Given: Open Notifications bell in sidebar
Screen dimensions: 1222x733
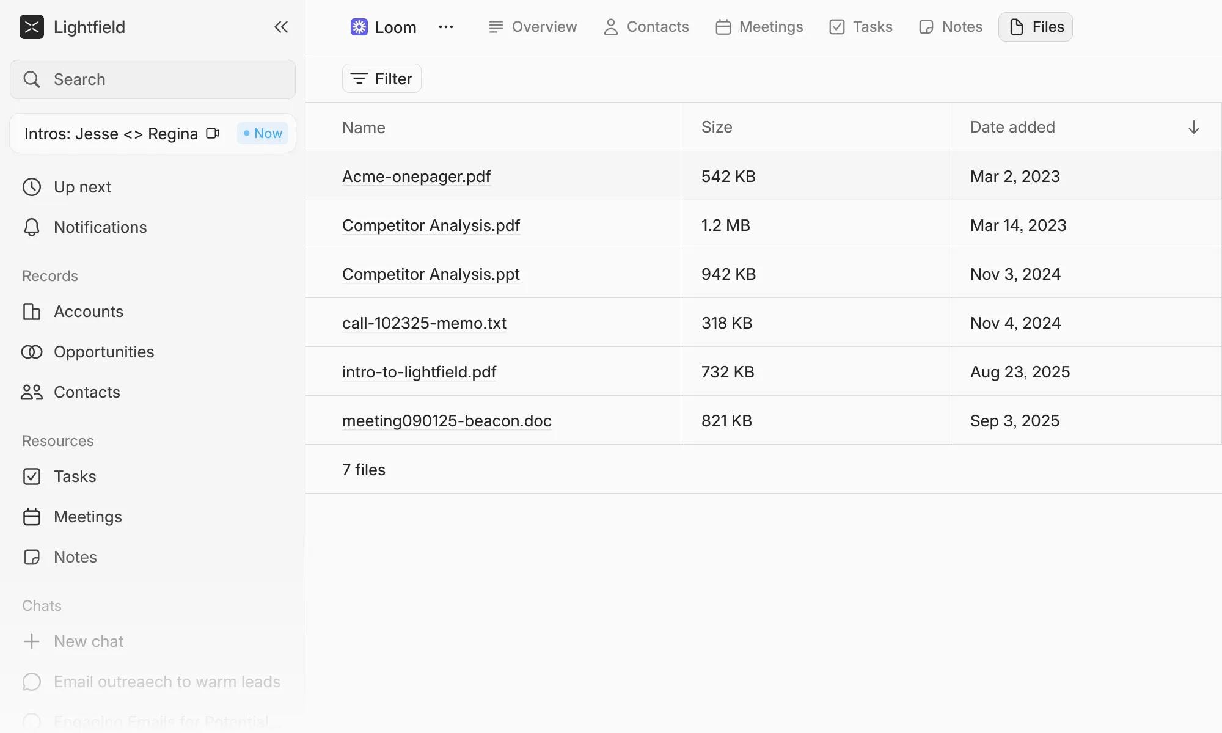Looking at the screenshot, I should click(32, 227).
